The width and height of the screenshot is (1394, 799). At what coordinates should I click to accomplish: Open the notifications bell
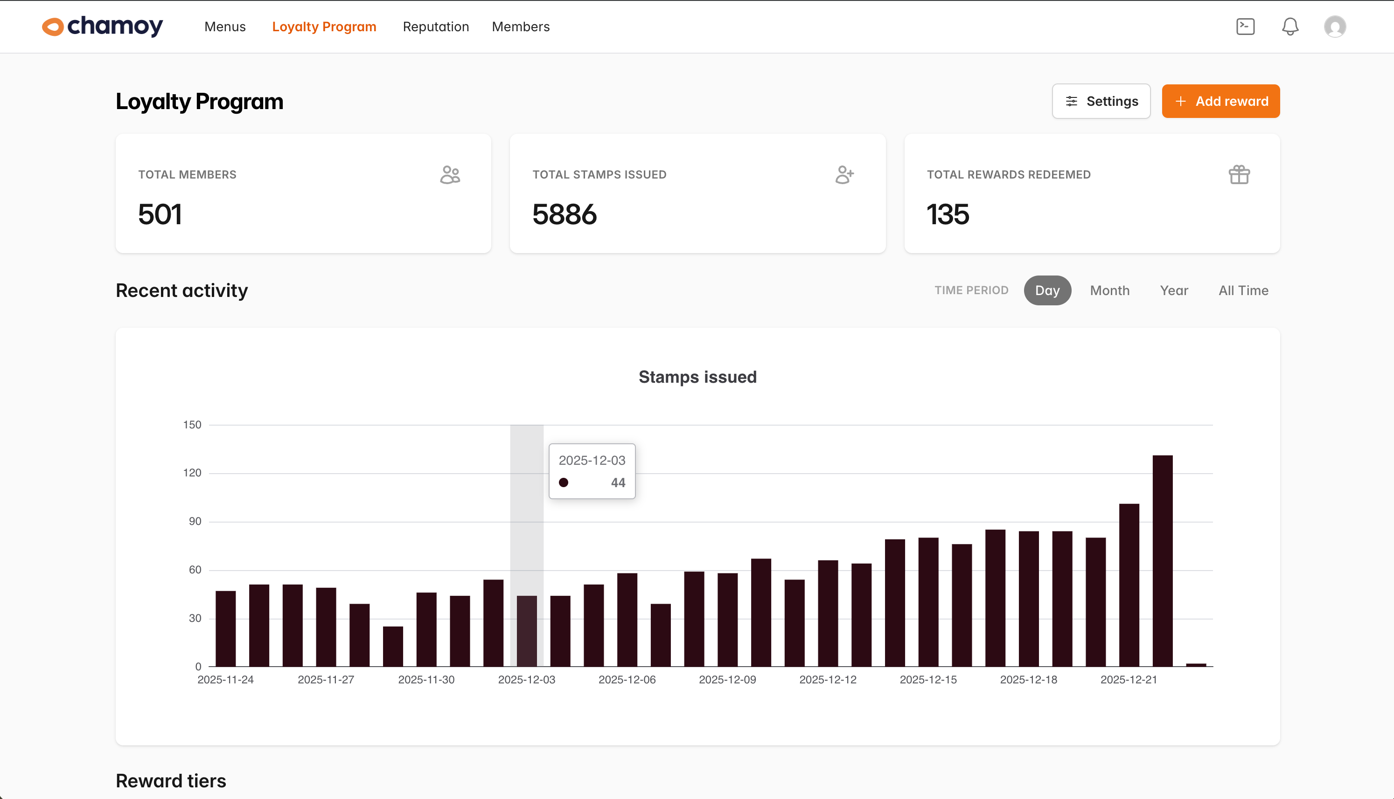pos(1289,27)
